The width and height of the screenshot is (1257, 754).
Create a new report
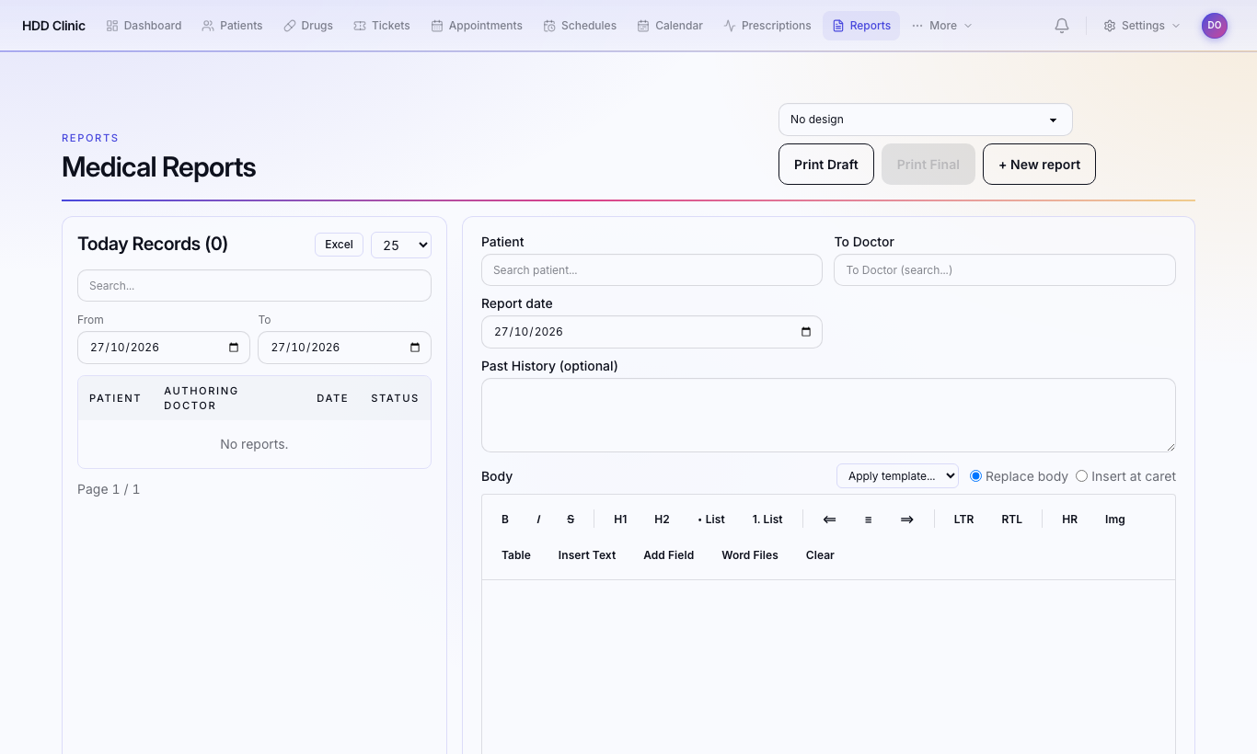tap(1039, 165)
